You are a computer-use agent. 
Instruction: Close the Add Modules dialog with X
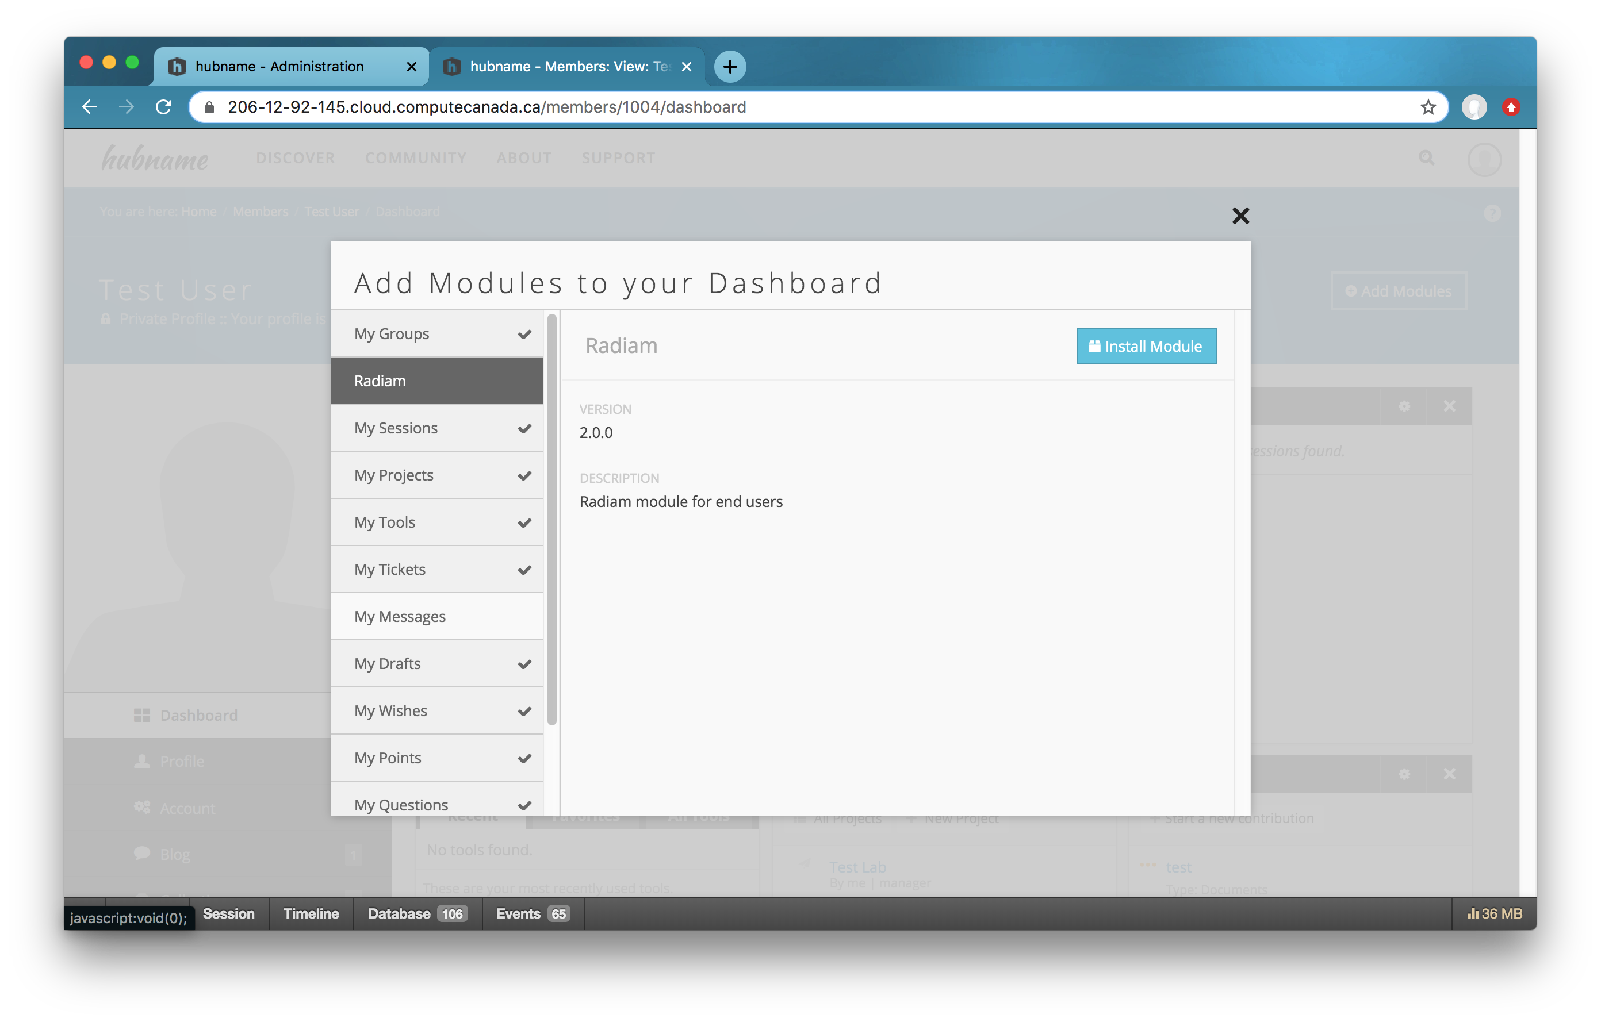click(x=1240, y=216)
